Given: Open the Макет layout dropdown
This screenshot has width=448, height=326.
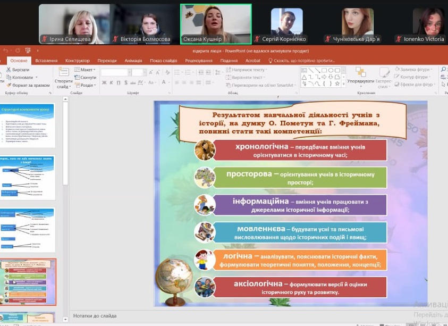Looking at the screenshot, I should (84, 70).
